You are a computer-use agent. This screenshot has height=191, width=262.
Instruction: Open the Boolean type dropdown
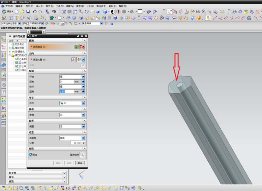(83, 103)
